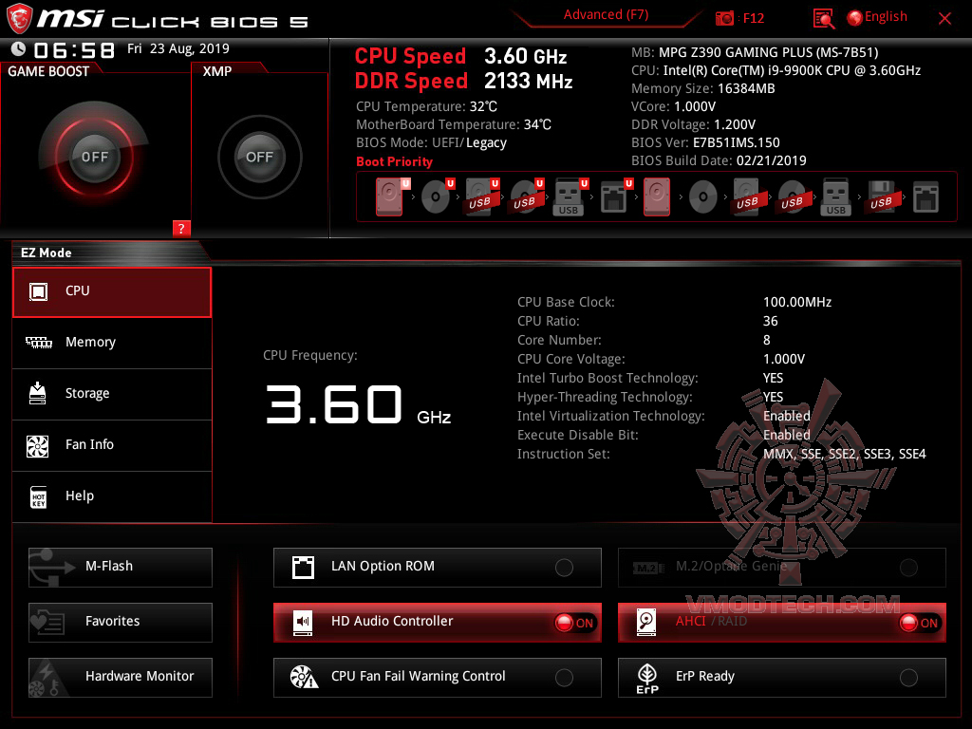Image resolution: width=972 pixels, height=729 pixels.
Task: Turn on the XMP profile knob
Action: point(260,157)
